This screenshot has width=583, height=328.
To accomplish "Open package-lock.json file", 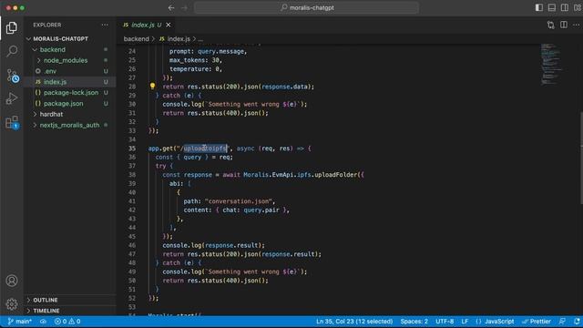I will point(70,93).
